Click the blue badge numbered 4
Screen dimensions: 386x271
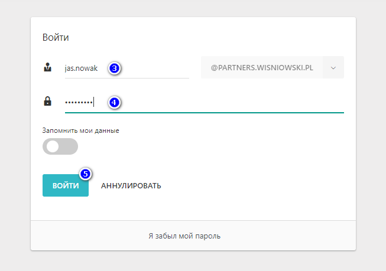pyautogui.click(x=114, y=102)
